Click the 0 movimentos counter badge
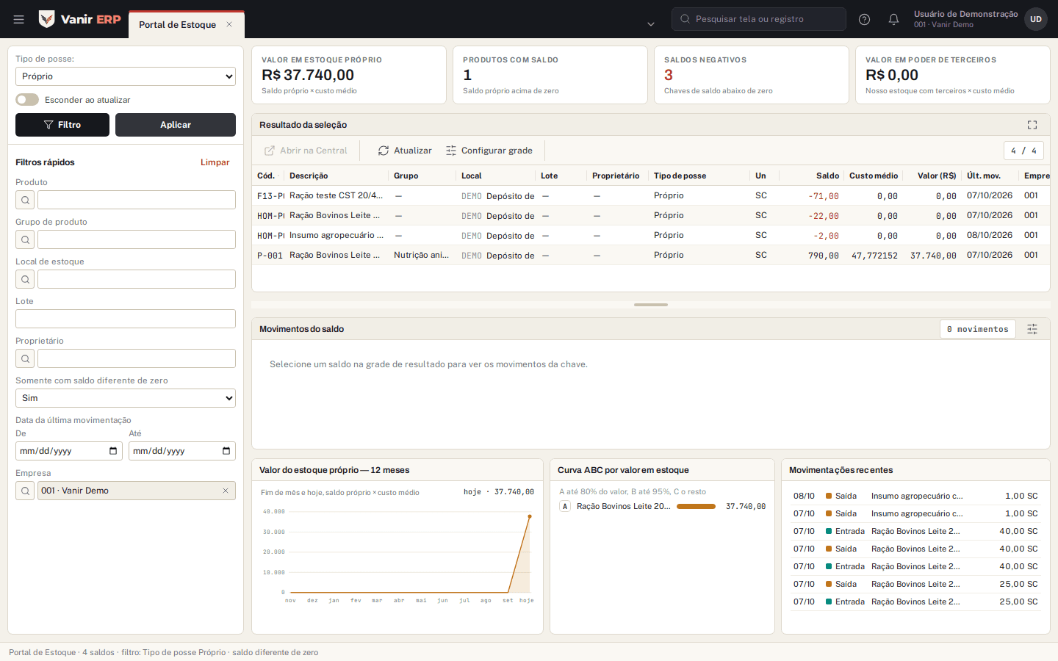The image size is (1058, 661). [977, 329]
